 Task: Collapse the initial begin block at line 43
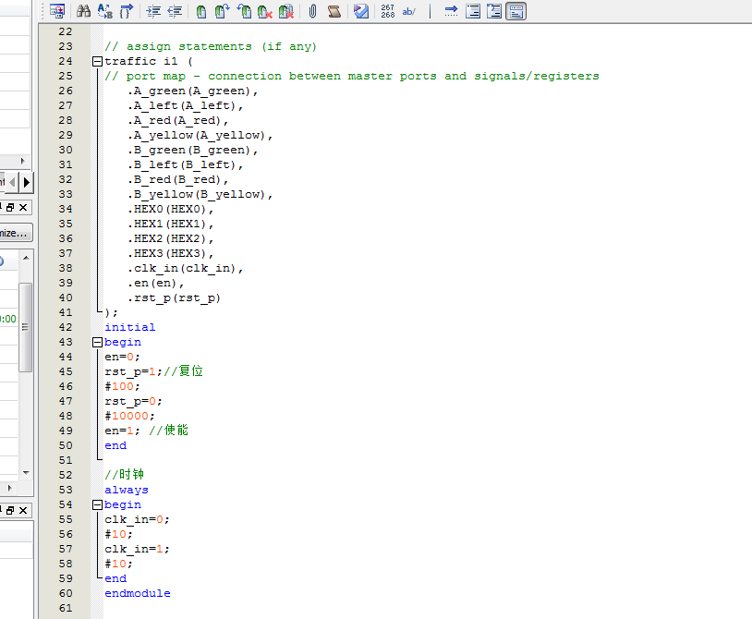(97, 342)
